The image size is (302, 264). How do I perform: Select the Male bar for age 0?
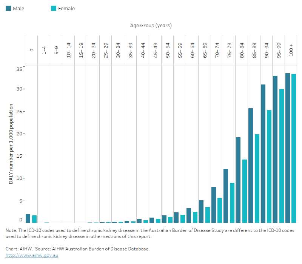tap(28, 219)
